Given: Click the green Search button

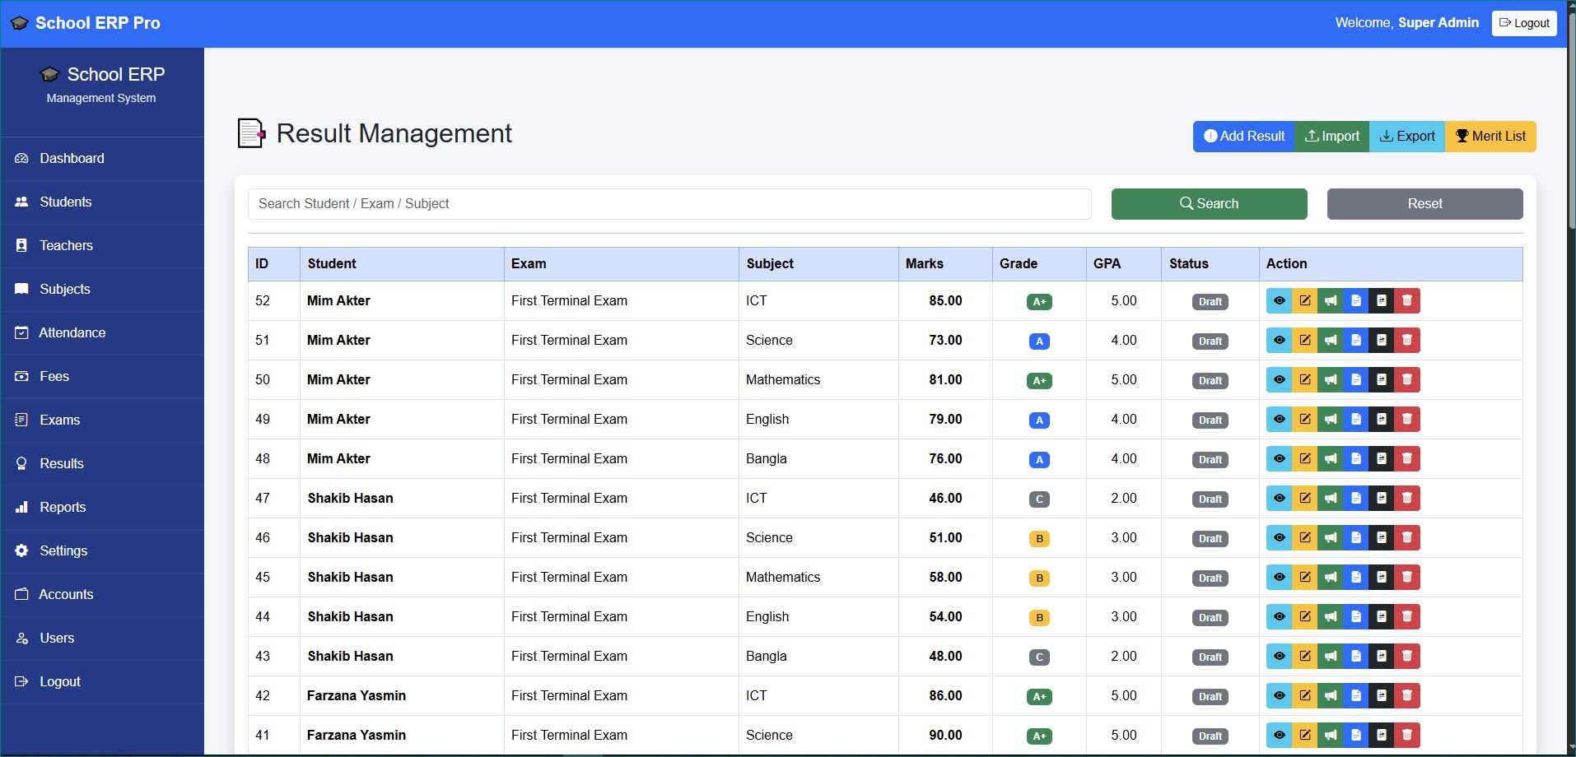Looking at the screenshot, I should (1209, 204).
